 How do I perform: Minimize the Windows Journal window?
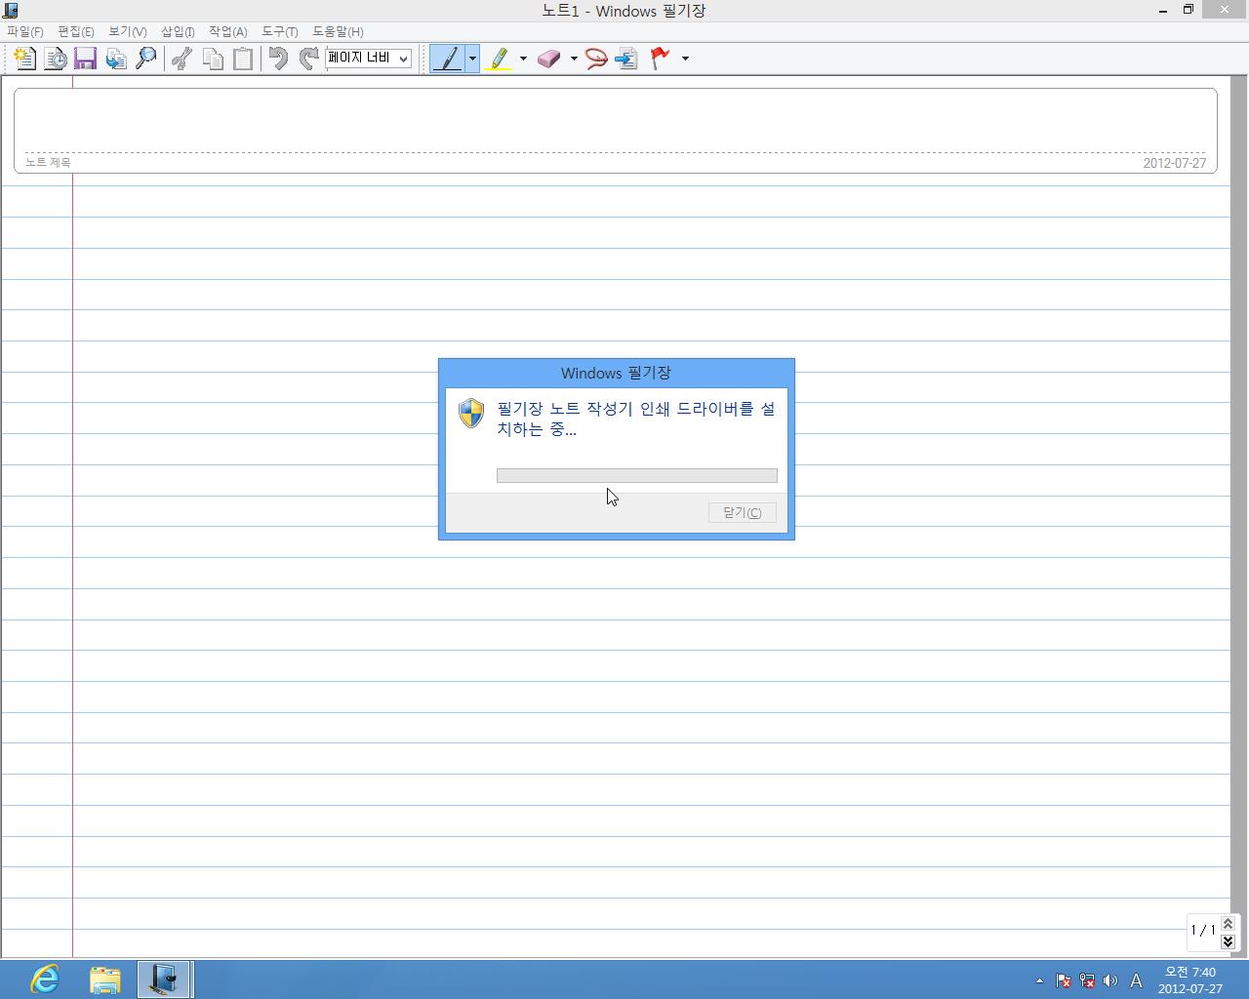[1163, 11]
